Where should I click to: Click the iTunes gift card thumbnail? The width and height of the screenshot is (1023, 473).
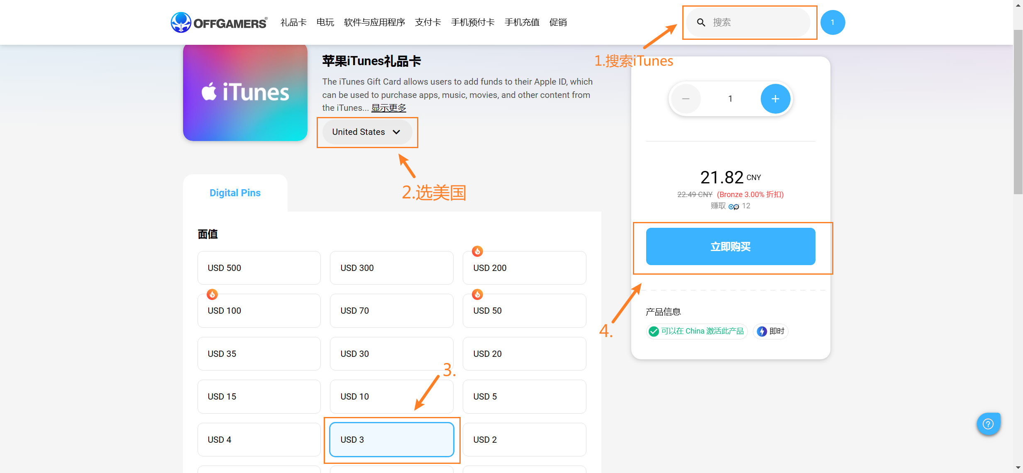point(245,92)
